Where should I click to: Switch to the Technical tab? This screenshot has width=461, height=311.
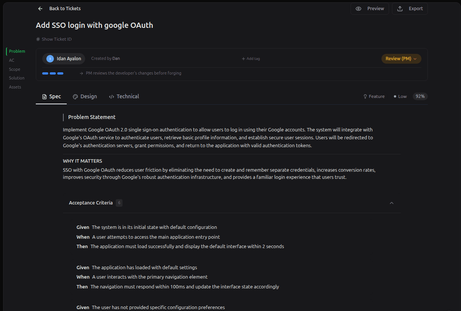coord(128,96)
